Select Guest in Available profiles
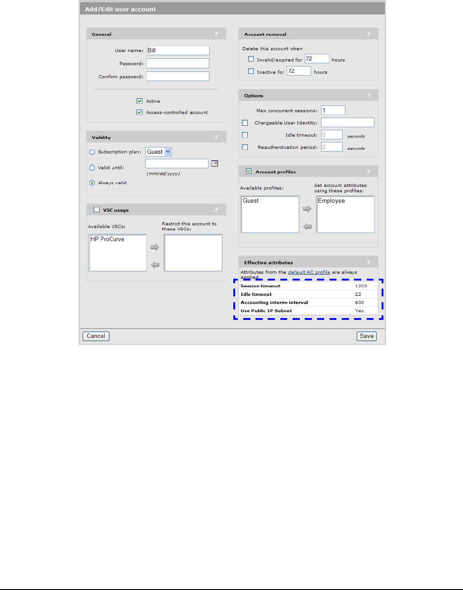Image resolution: width=463 pixels, height=590 pixels. (251, 200)
